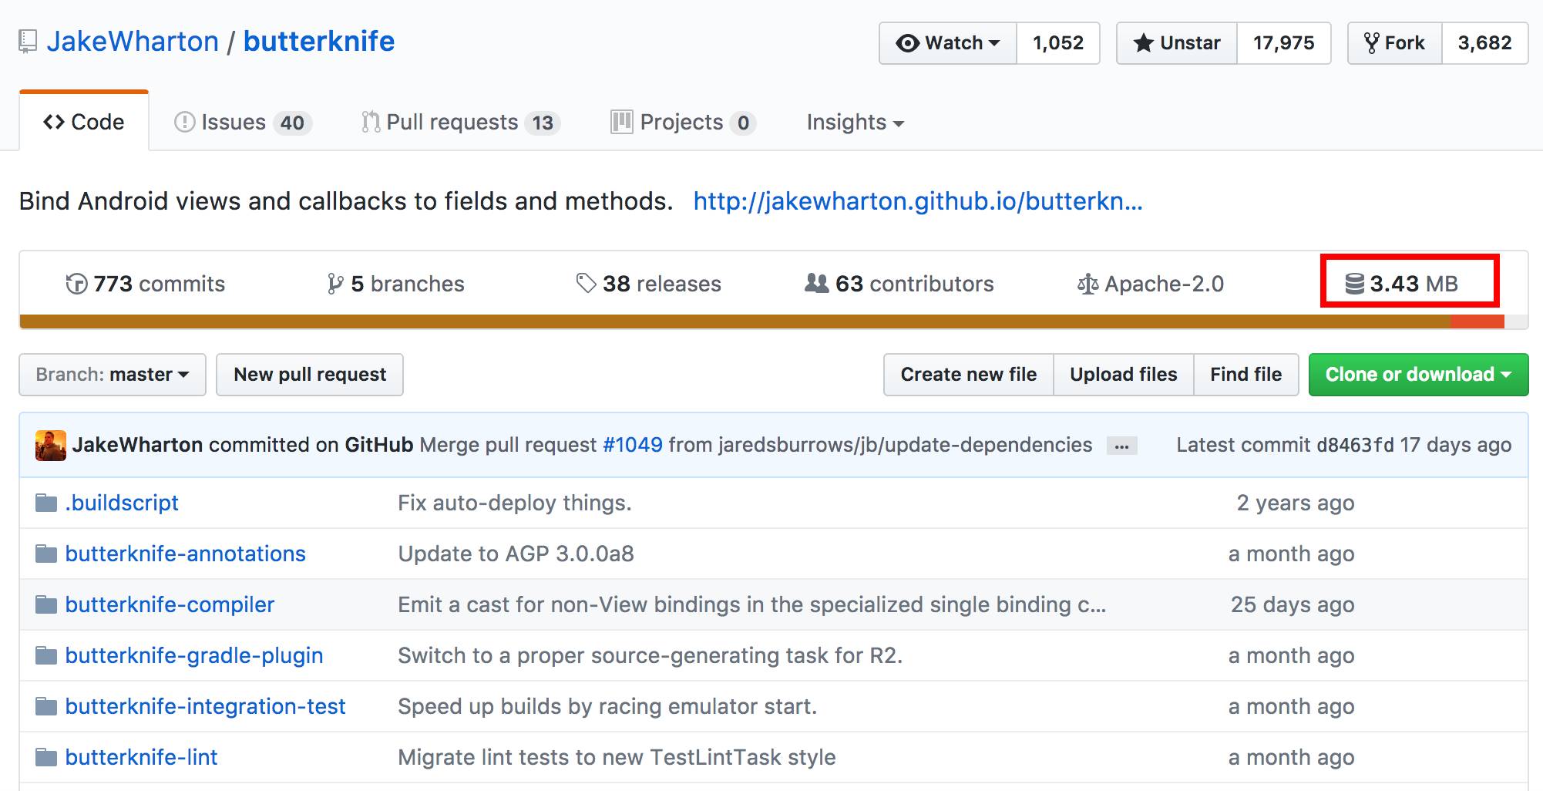The height and width of the screenshot is (791, 1543).
Task: Click the New pull request button
Action: pos(310,375)
